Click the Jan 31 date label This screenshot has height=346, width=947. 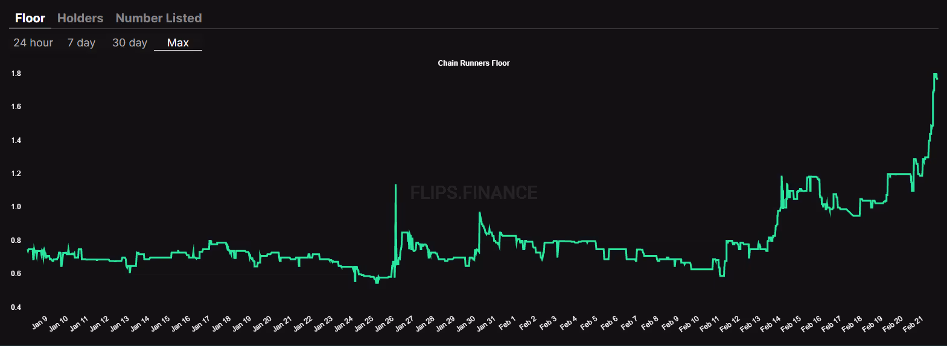486,324
